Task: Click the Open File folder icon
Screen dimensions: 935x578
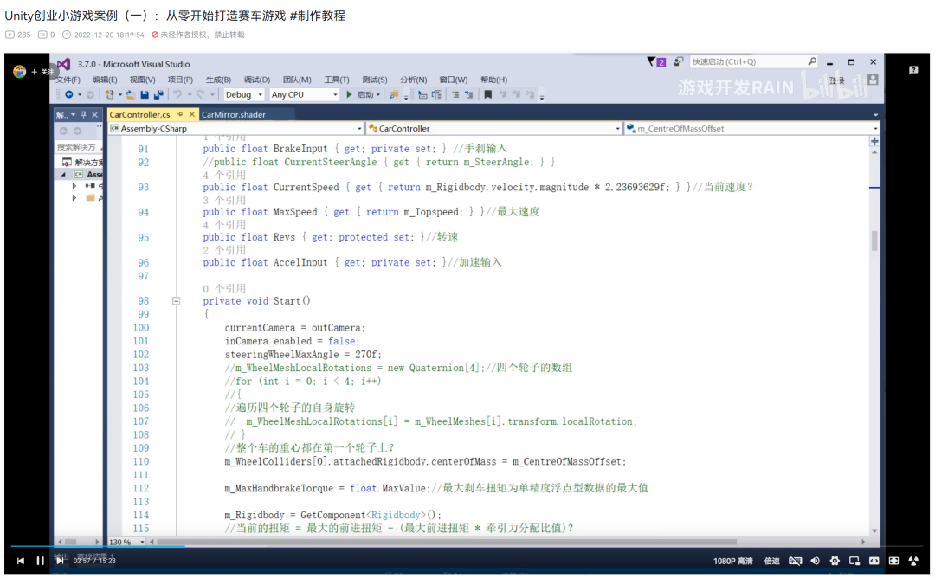Action: pyautogui.click(x=130, y=94)
